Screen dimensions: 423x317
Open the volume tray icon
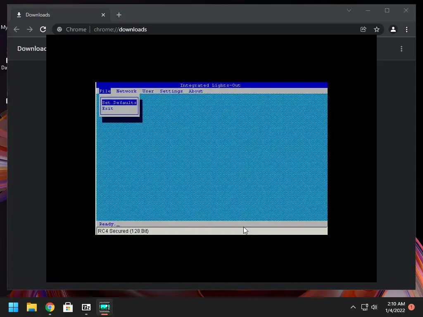(x=374, y=307)
